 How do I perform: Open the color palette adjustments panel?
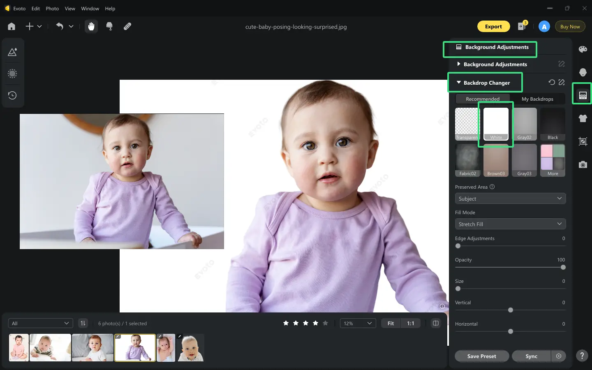point(583,49)
